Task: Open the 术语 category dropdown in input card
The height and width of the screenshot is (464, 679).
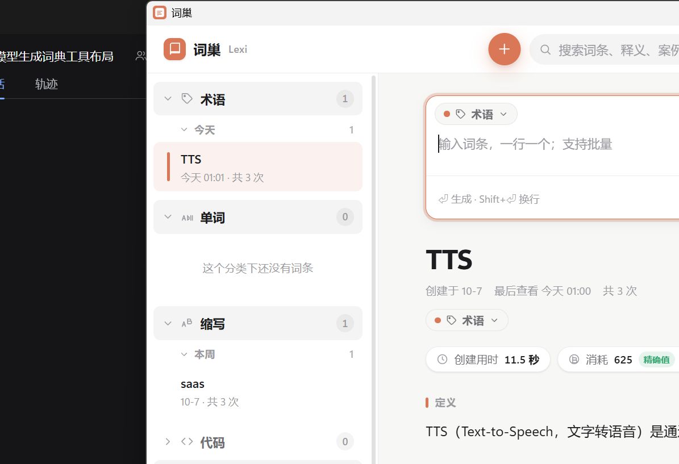Action: coord(476,114)
